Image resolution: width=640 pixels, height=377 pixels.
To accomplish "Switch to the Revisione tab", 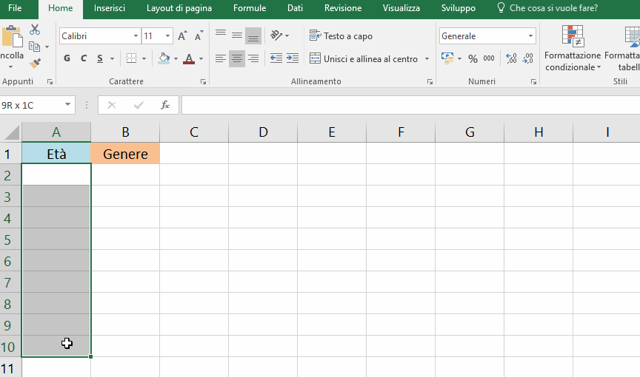I will (343, 8).
